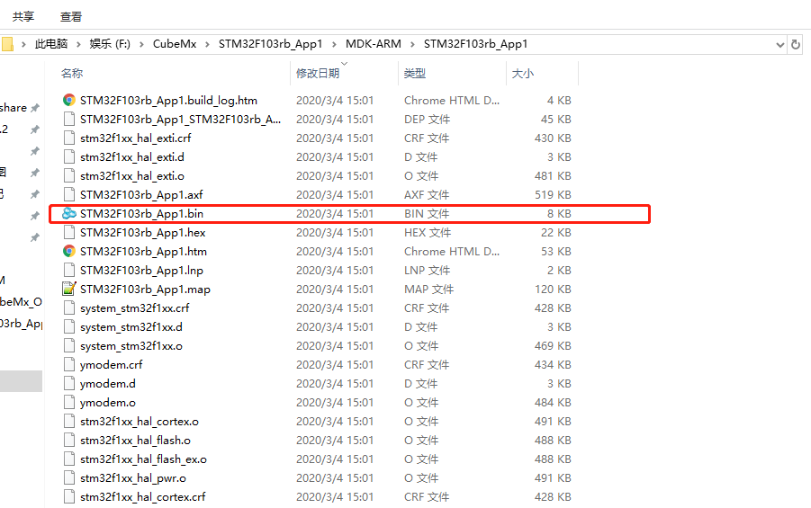The image size is (811, 508).
Task: Click the LNP 文件 type cell
Action: 428,271
